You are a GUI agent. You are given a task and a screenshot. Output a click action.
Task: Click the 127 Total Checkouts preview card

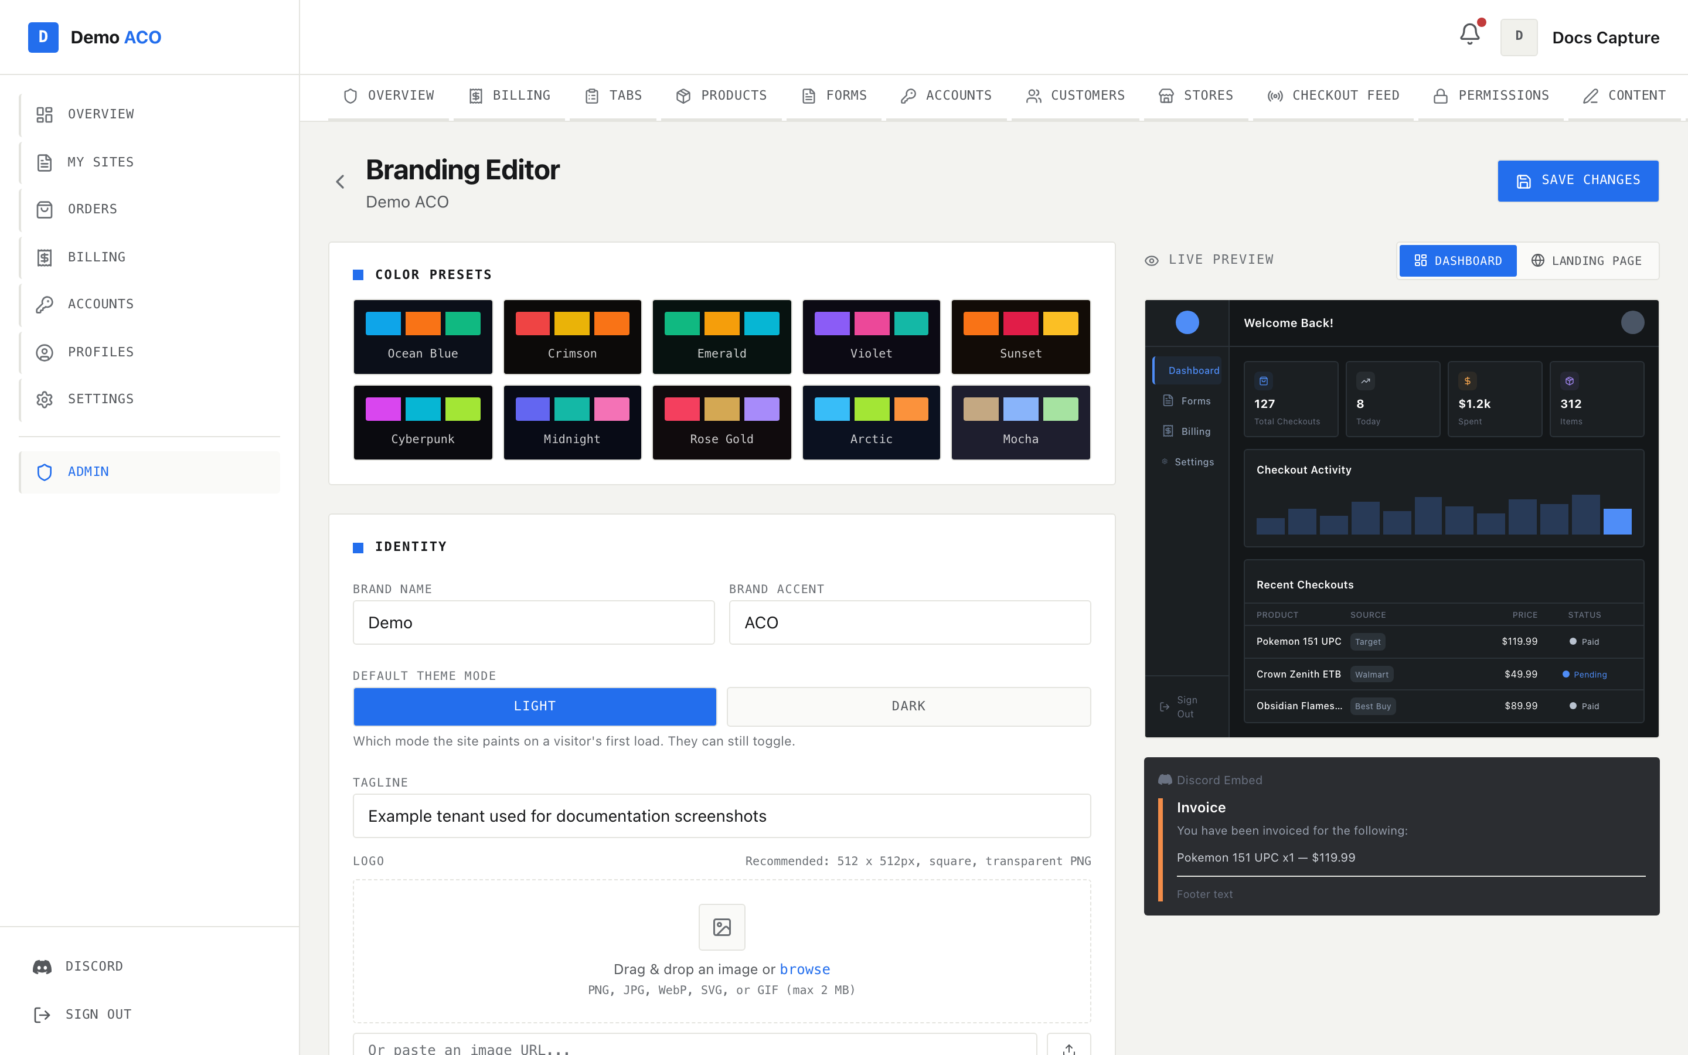tap(1291, 399)
